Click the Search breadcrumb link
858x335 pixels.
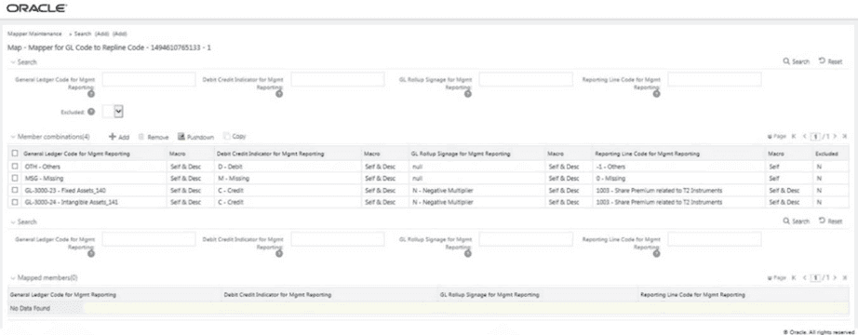click(82, 33)
